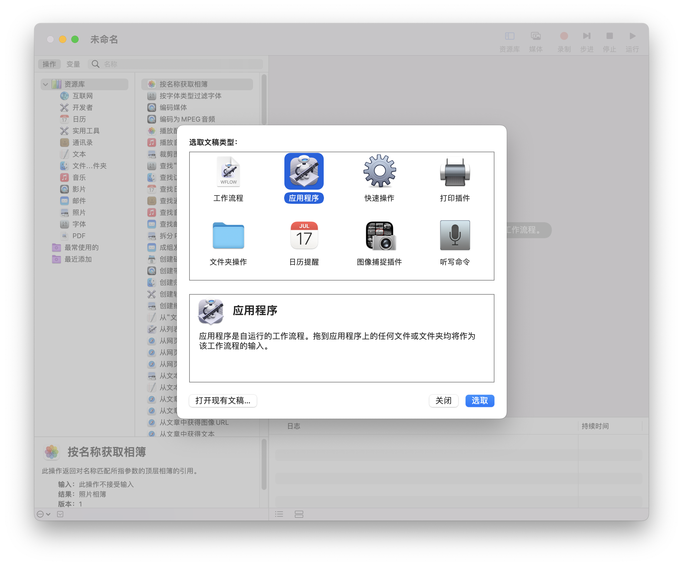
Task: Toggle the description panel checkbox icon at bottom left
Action: [x=60, y=514]
